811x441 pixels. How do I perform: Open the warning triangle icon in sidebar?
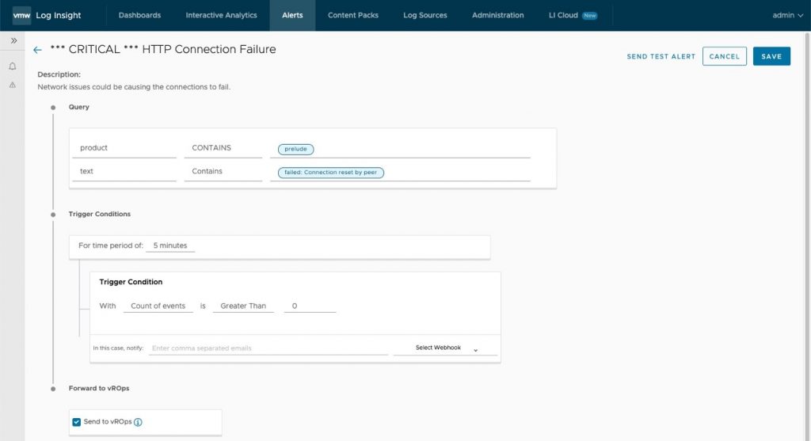point(13,85)
